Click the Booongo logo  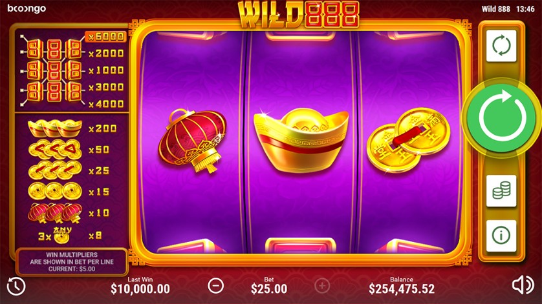coord(27,8)
